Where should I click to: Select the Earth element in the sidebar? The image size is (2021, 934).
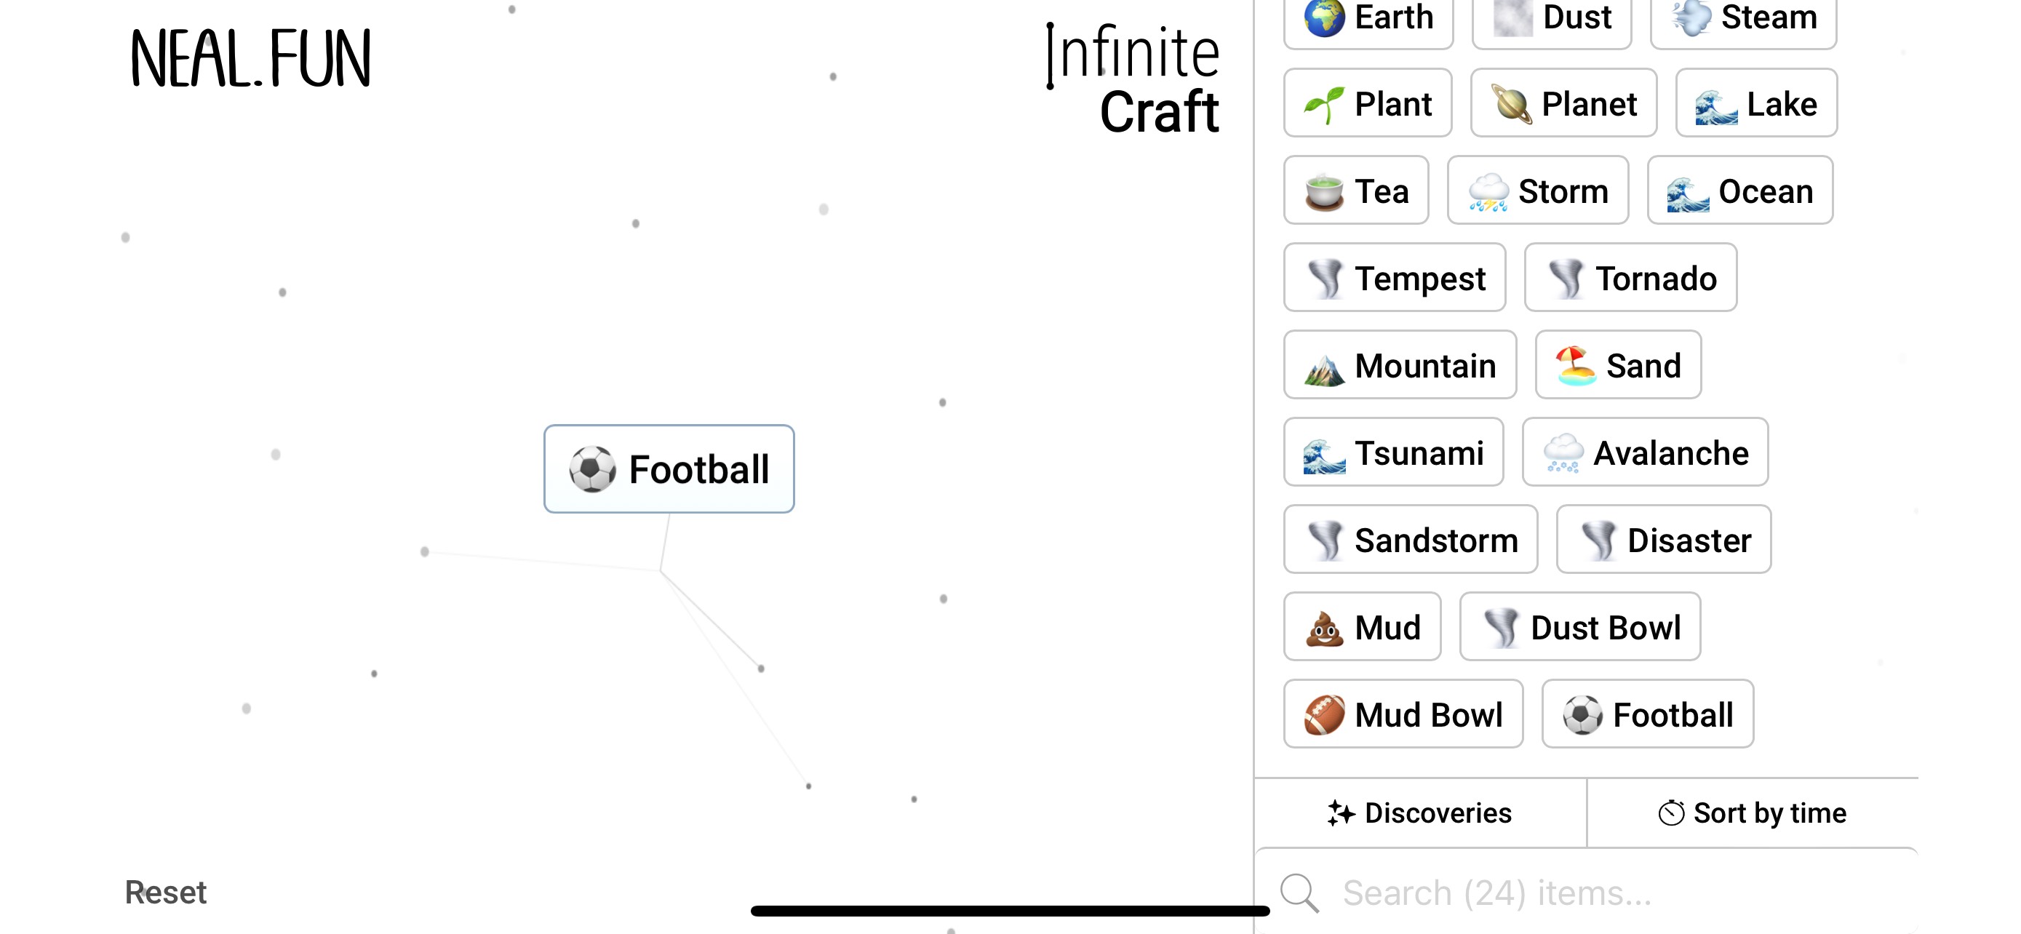point(1368,17)
